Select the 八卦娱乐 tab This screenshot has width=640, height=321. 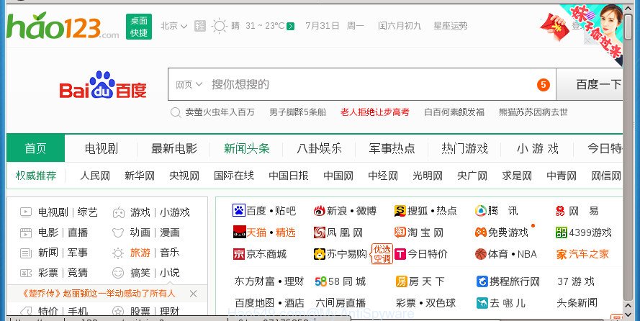(x=319, y=148)
